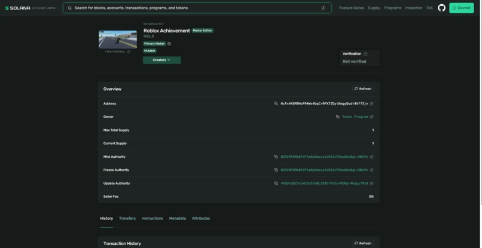The height and width of the screenshot is (248, 482).
Task: Click the slash shortcut key badge
Action: click(x=323, y=8)
